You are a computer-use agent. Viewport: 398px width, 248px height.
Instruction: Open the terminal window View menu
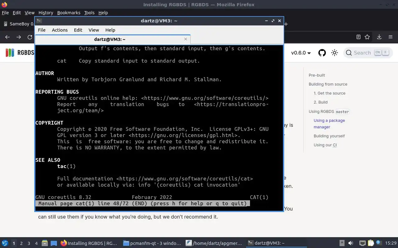click(x=94, y=30)
